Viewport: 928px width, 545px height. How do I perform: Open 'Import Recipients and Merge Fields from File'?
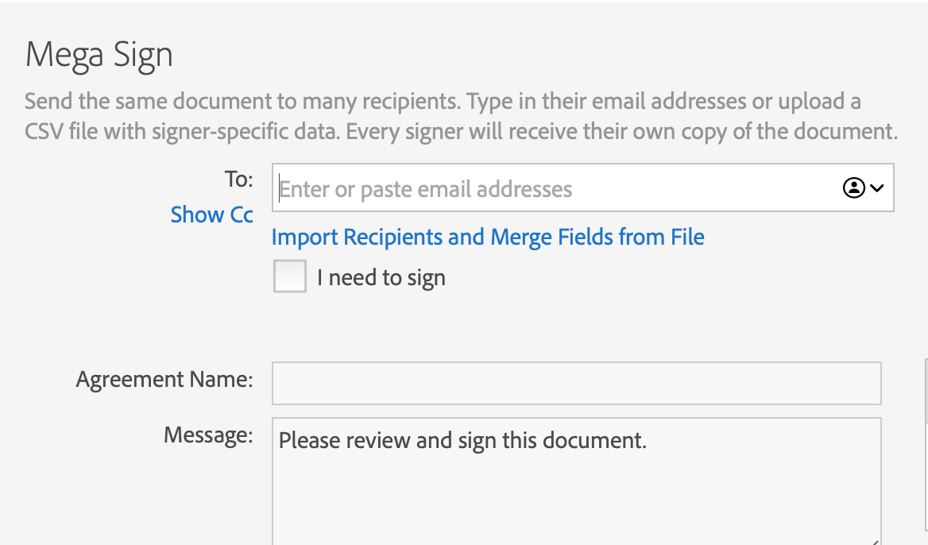pos(487,237)
